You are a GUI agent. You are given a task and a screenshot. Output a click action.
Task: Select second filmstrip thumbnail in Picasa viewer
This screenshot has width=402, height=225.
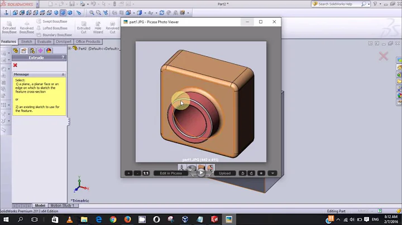pos(192,168)
